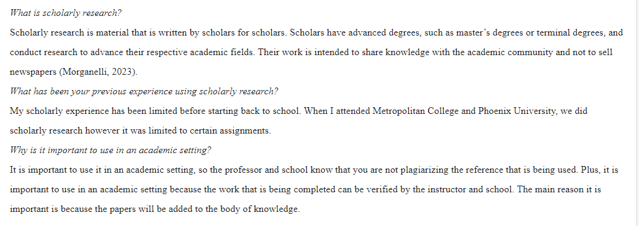Click the word 'Plus' in the last paragraph
This screenshot has width=639, height=226.
(588, 170)
